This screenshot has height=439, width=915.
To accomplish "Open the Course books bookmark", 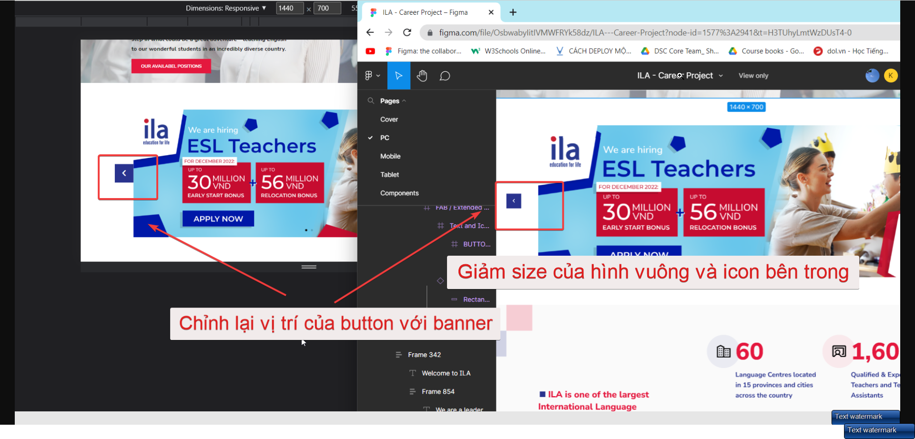I will (x=766, y=51).
